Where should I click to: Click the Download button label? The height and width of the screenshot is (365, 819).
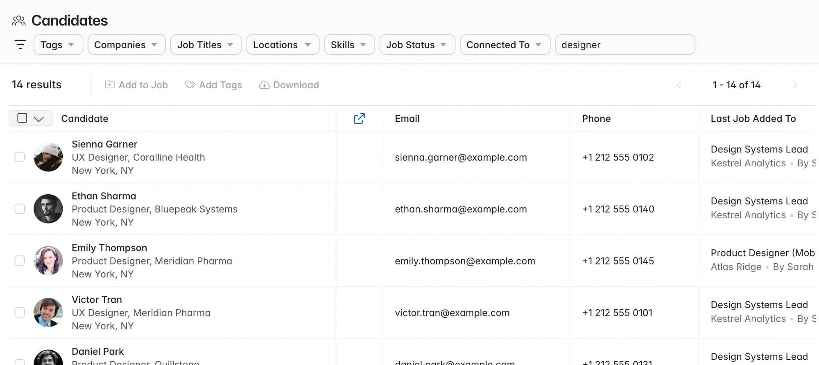[296, 85]
